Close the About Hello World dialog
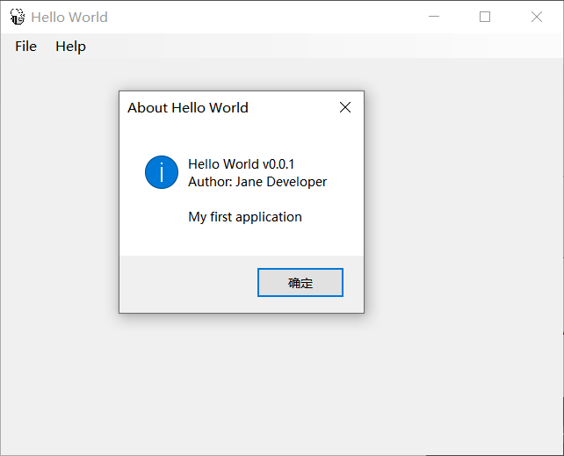This screenshot has height=456, width=564. click(x=345, y=107)
